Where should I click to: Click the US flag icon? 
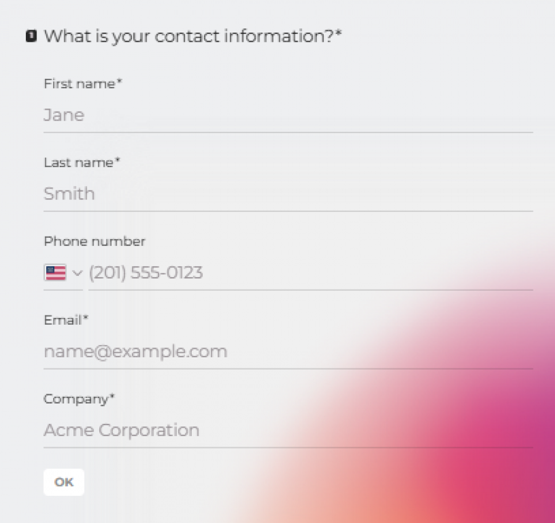(55, 272)
